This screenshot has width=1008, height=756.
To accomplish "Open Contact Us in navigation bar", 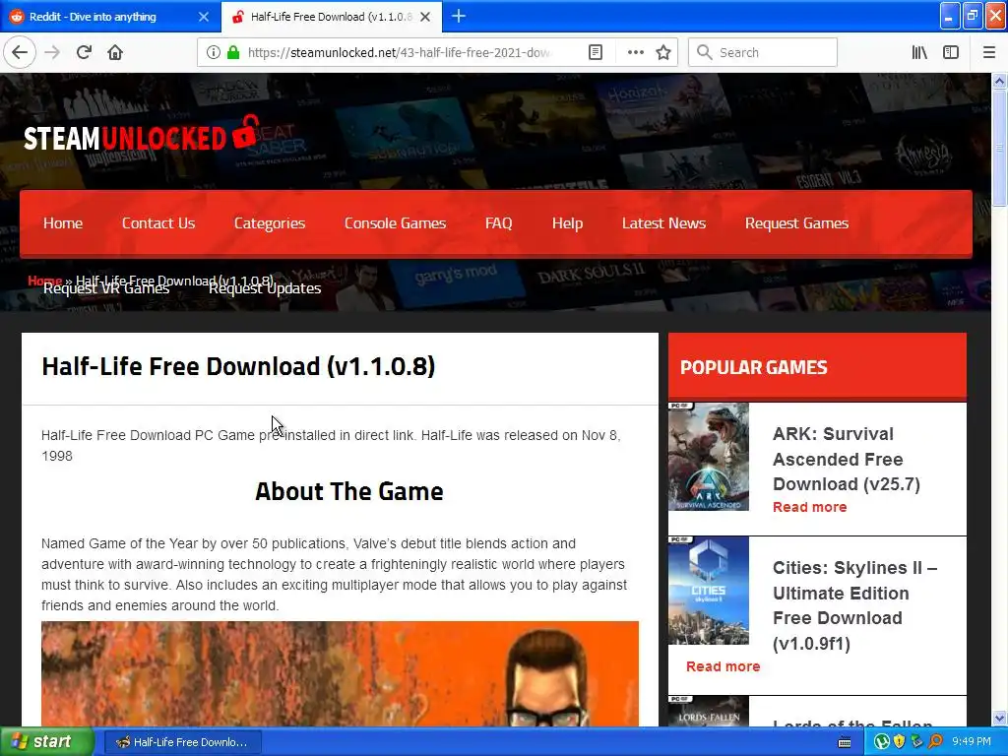I will click(x=158, y=223).
